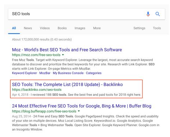This screenshot has width=170, height=137.
Task: Click the voice search microphone icon
Action: (x=148, y=14)
